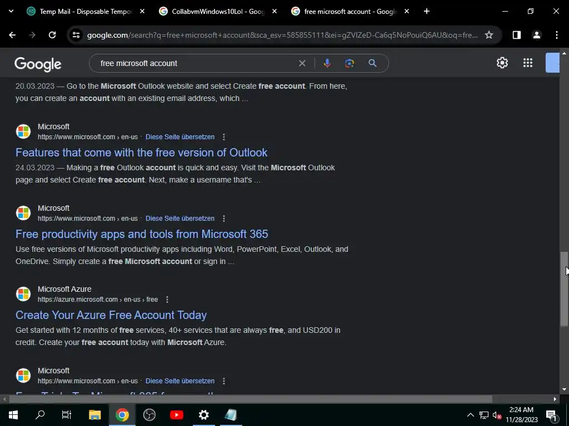This screenshot has width=569, height=426.
Task: Open Free productivity apps Microsoft 365 link
Action: (x=142, y=234)
